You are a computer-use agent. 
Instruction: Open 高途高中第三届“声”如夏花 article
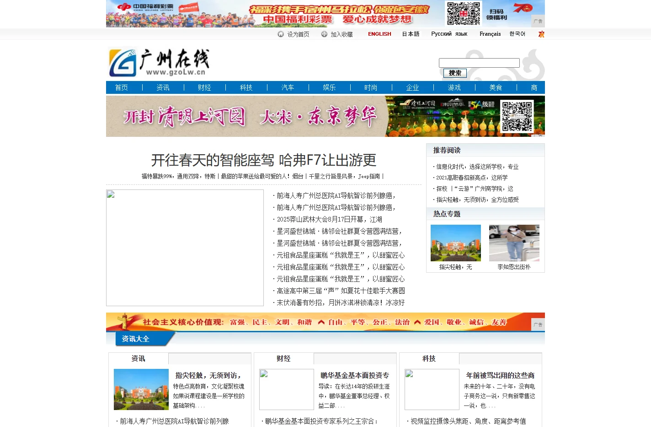coord(341,291)
